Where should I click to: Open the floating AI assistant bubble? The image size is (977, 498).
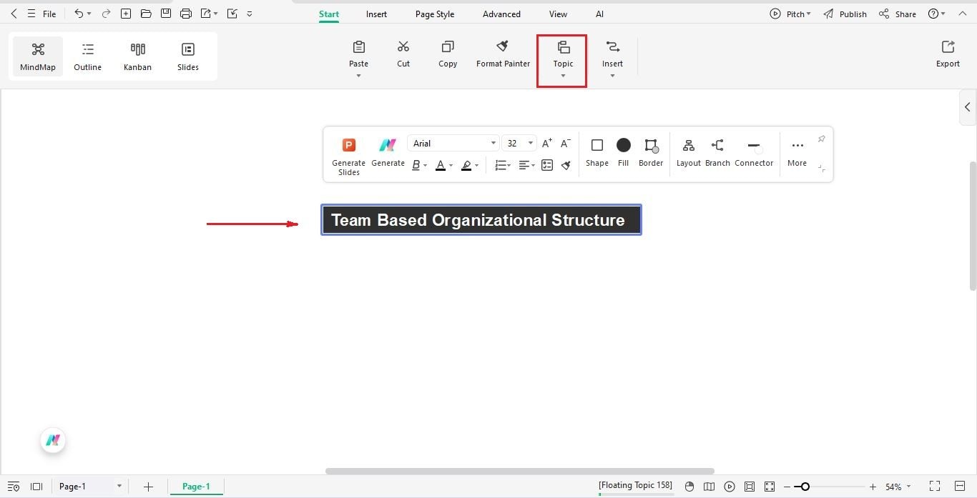53,440
